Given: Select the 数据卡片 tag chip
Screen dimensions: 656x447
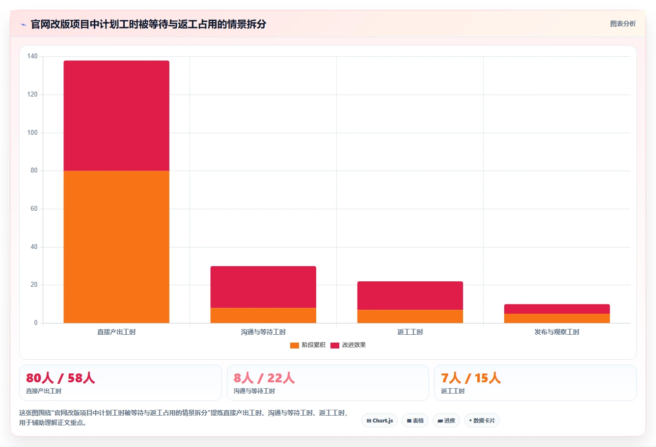Looking at the screenshot, I should pyautogui.click(x=482, y=421).
